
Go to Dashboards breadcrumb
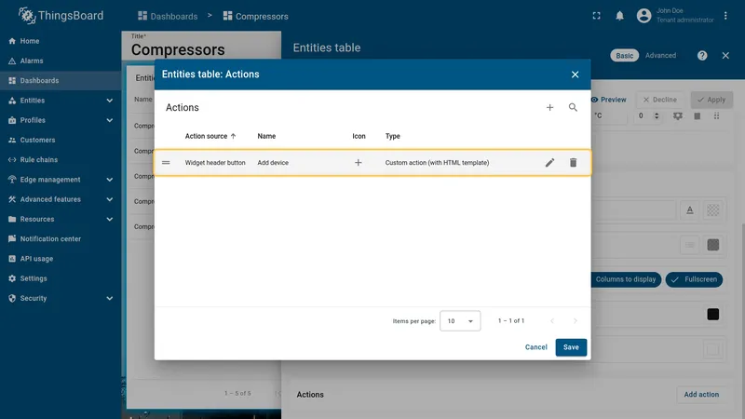pyautogui.click(x=168, y=16)
